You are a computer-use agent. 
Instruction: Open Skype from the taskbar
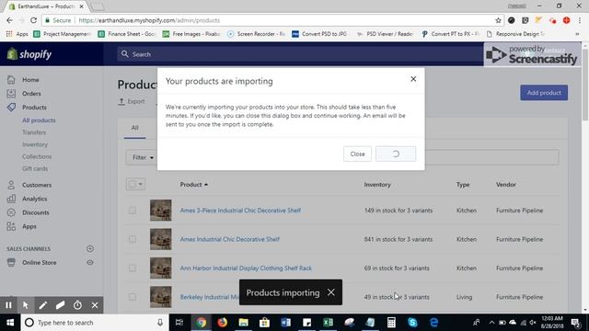(412, 323)
